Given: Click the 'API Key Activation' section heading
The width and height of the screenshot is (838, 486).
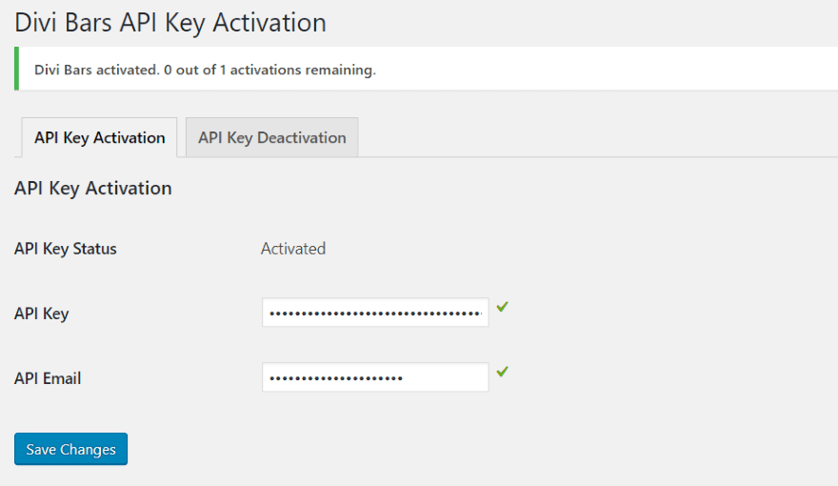Looking at the screenshot, I should [92, 189].
